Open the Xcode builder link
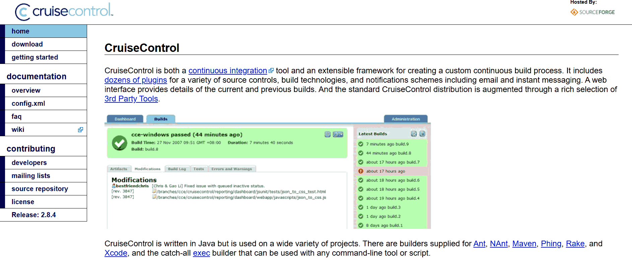The width and height of the screenshot is (632, 260). click(x=116, y=253)
